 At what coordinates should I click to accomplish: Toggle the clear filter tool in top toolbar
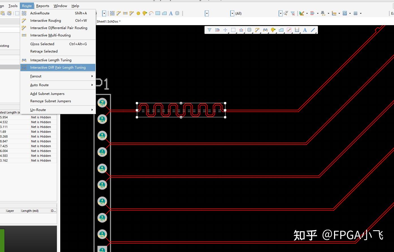[293, 13]
